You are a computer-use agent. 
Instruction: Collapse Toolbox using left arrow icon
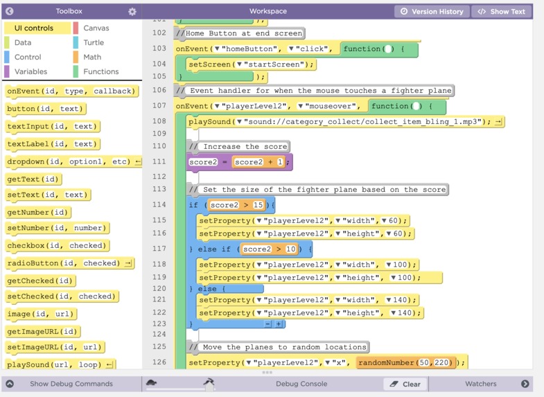10,11
